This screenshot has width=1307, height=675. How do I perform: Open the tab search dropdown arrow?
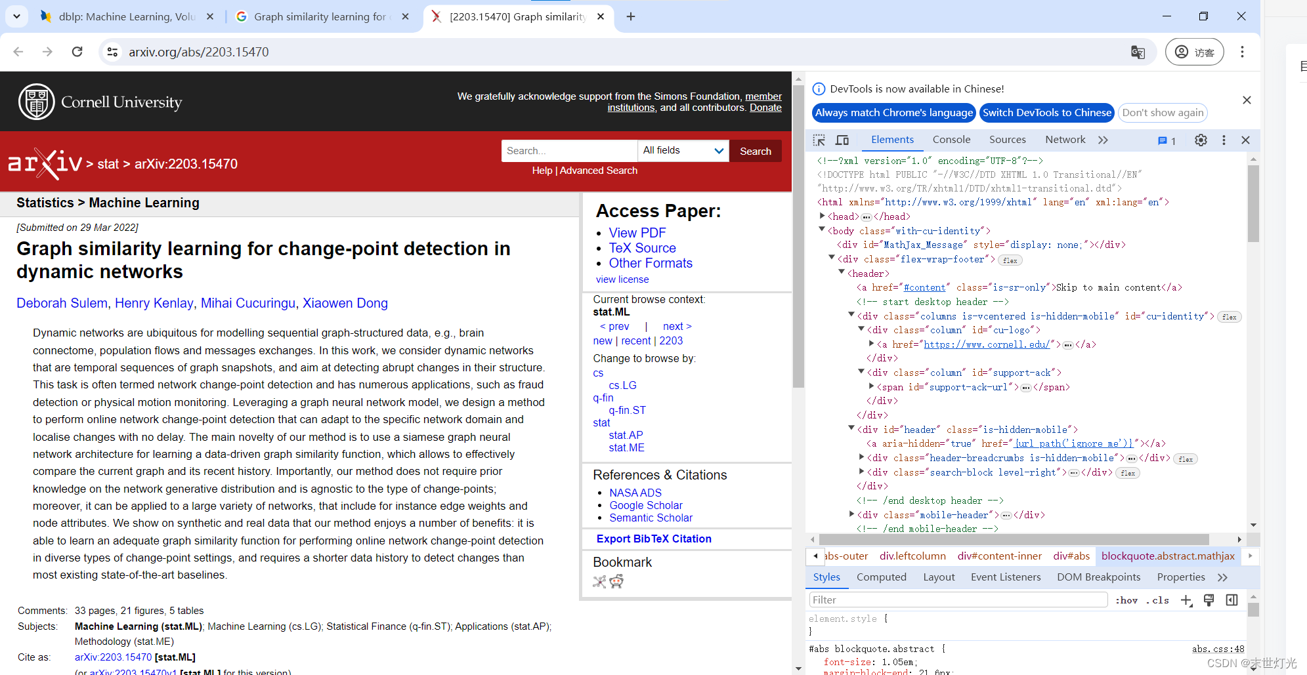[x=16, y=16]
